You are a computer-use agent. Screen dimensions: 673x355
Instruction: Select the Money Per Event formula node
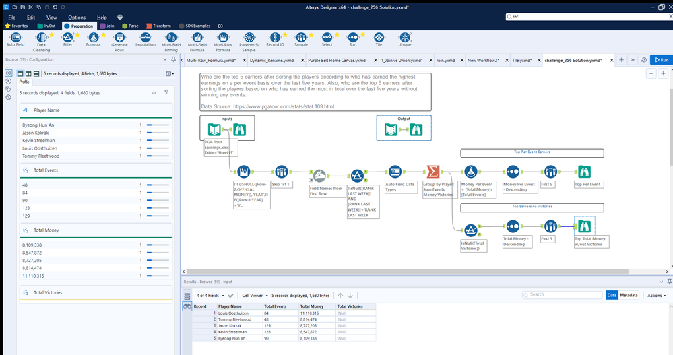click(471, 172)
